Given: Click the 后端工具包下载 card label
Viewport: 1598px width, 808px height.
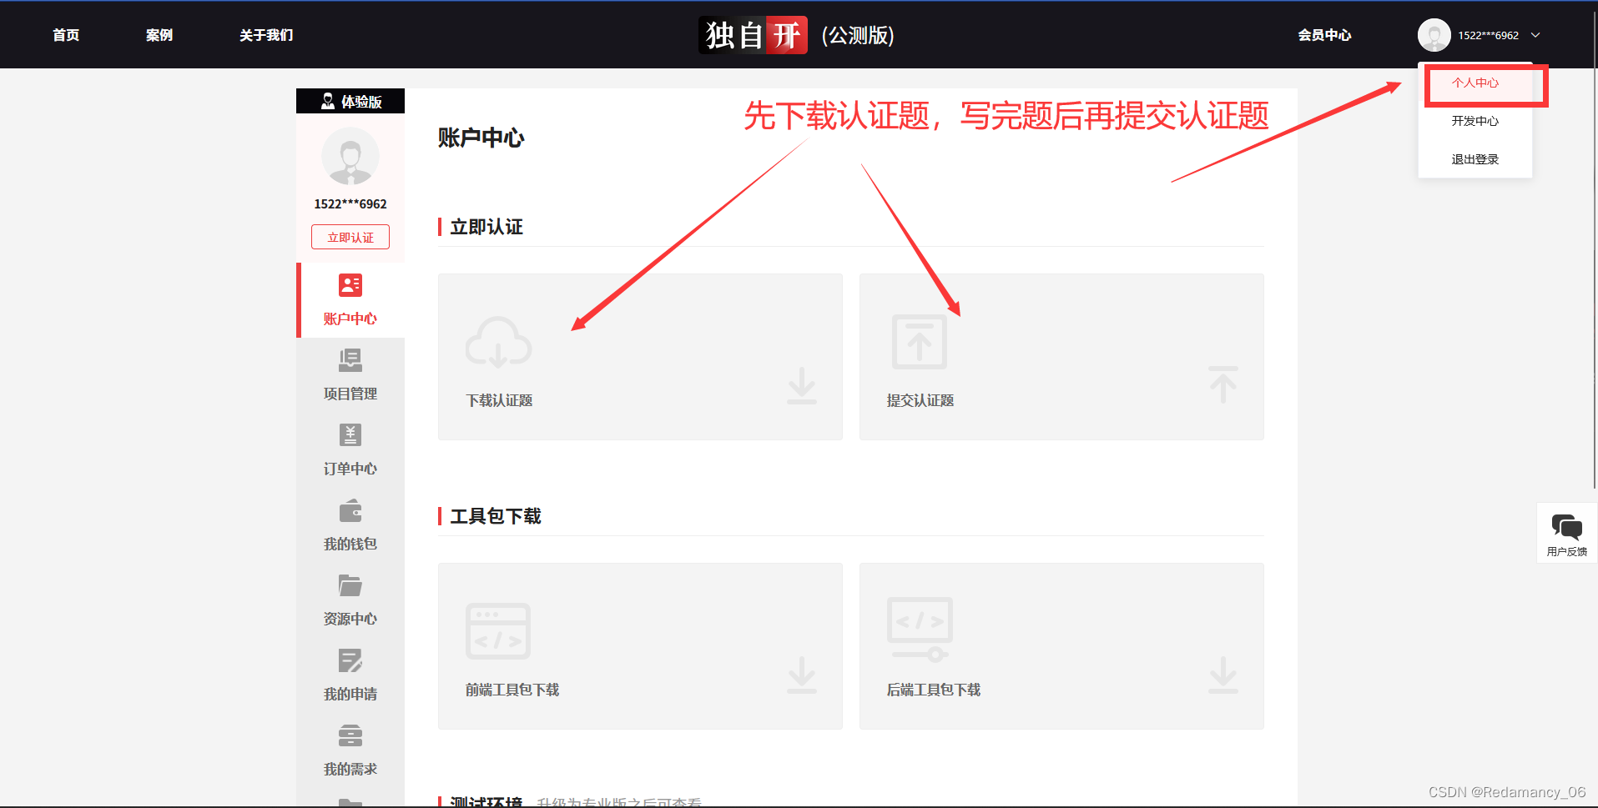Looking at the screenshot, I should pos(934,690).
